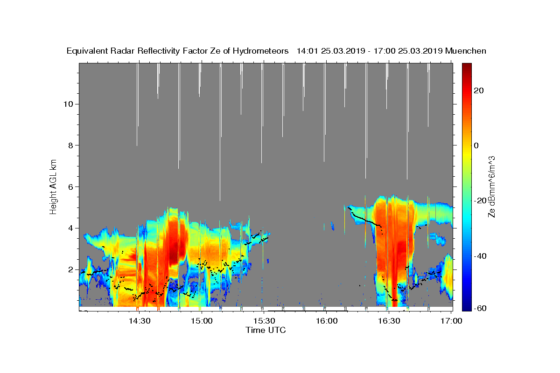Click the height tick label '10'

click(x=68, y=104)
